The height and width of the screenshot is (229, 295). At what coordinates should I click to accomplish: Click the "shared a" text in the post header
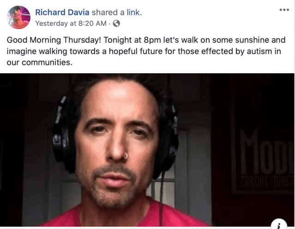click(108, 12)
